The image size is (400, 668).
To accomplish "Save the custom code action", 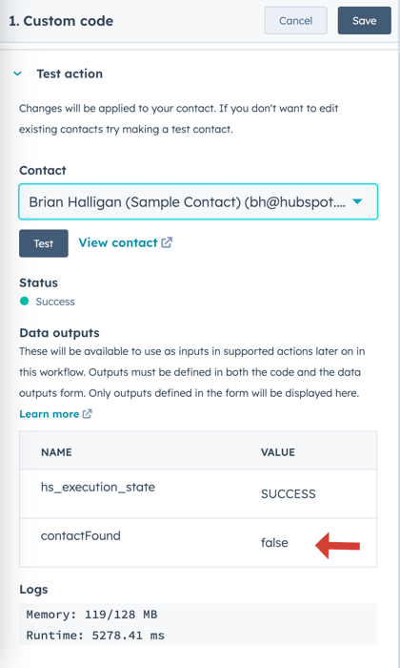I will (x=365, y=20).
